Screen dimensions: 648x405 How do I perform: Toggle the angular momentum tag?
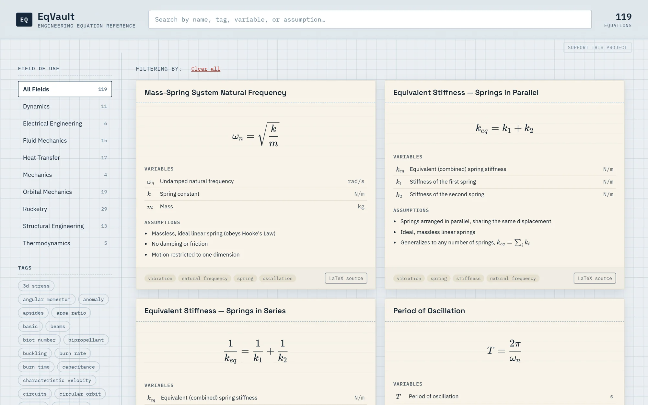coord(47,299)
